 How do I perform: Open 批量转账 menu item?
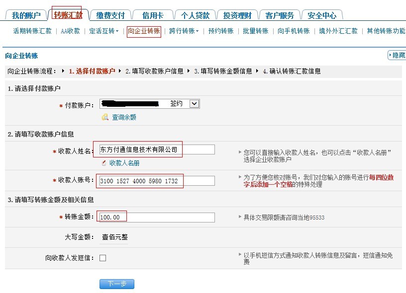click(256, 31)
